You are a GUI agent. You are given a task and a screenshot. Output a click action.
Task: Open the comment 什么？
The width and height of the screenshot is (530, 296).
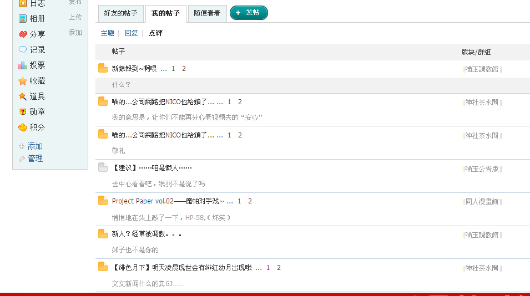point(120,85)
